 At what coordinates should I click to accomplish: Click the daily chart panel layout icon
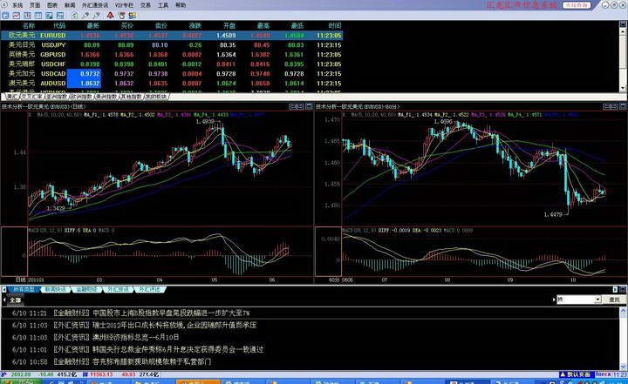coord(297,106)
